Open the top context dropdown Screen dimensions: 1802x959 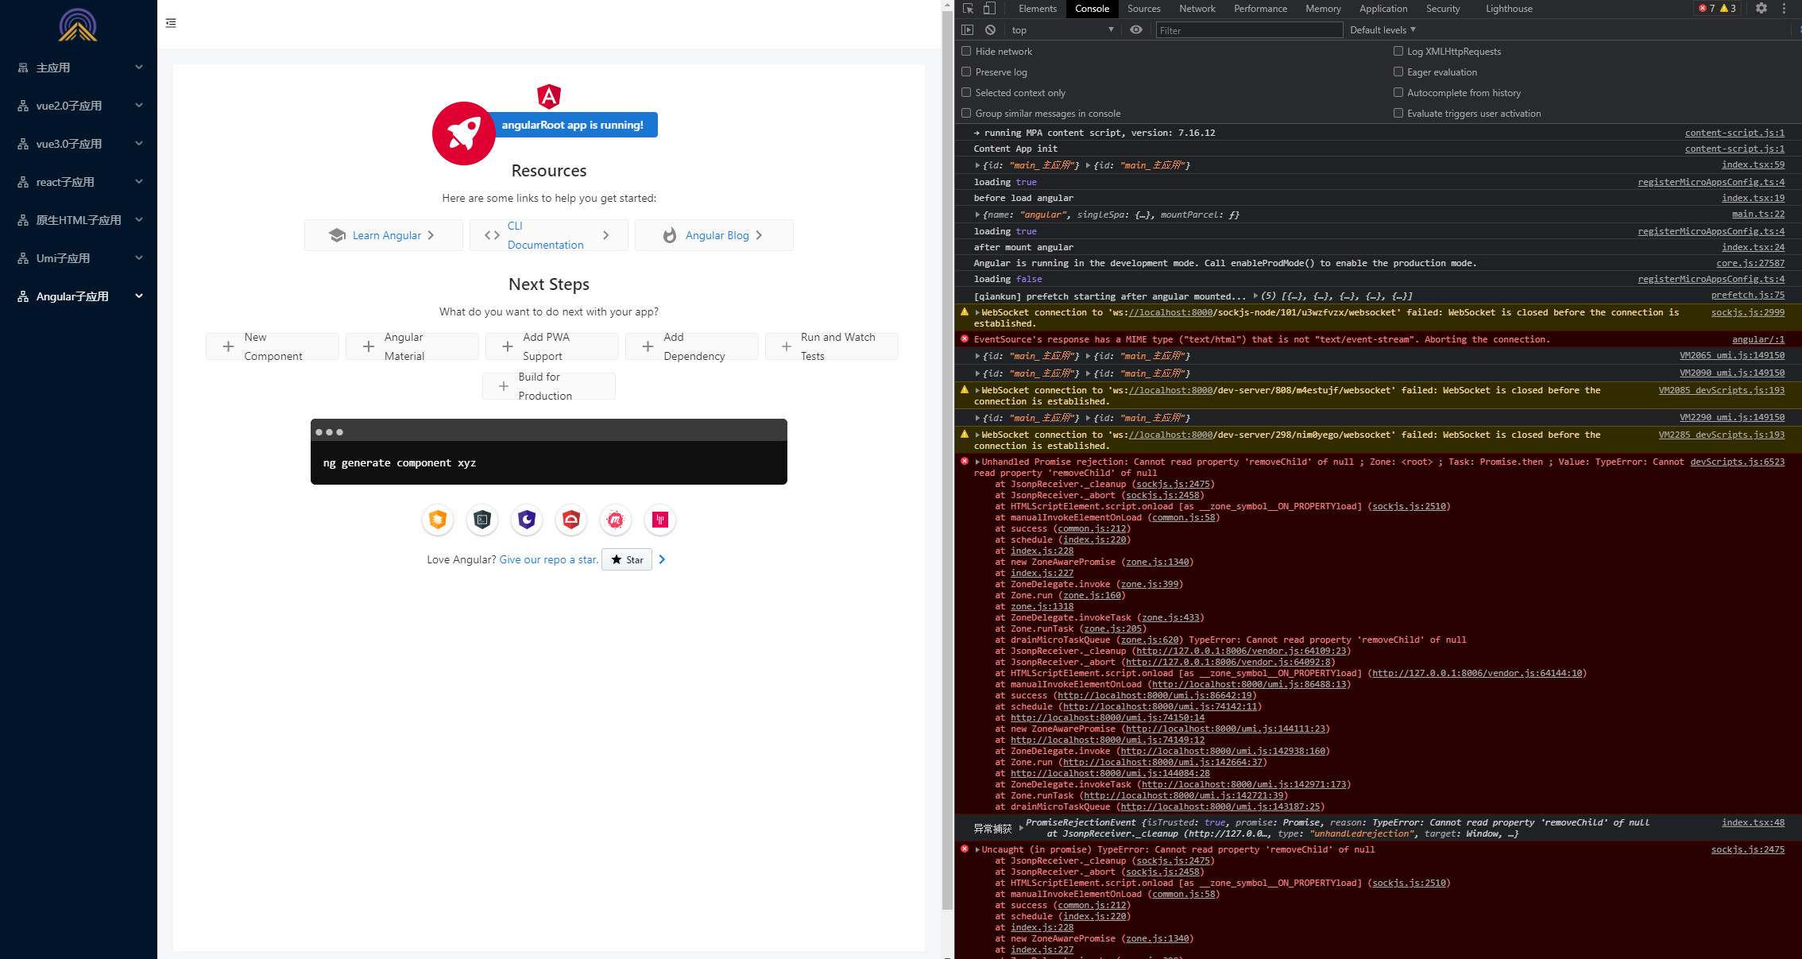[x=1062, y=30]
